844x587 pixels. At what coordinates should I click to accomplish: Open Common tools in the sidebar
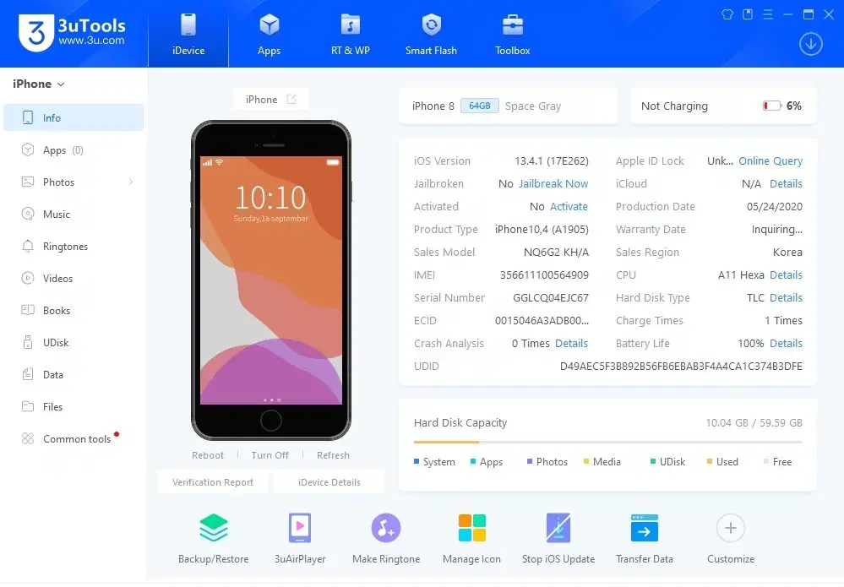pos(74,439)
